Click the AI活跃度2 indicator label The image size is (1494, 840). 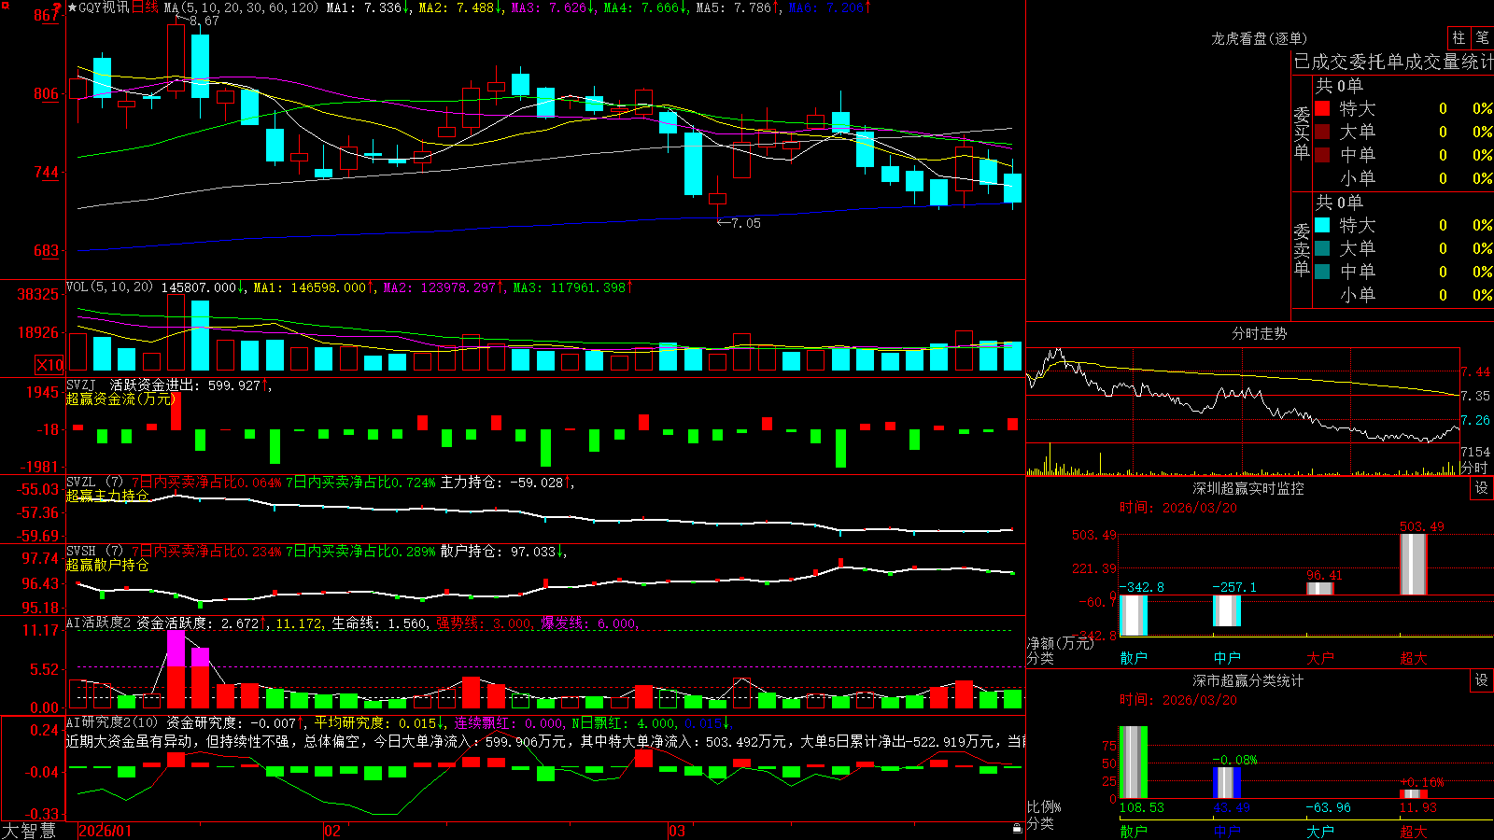tap(98, 623)
